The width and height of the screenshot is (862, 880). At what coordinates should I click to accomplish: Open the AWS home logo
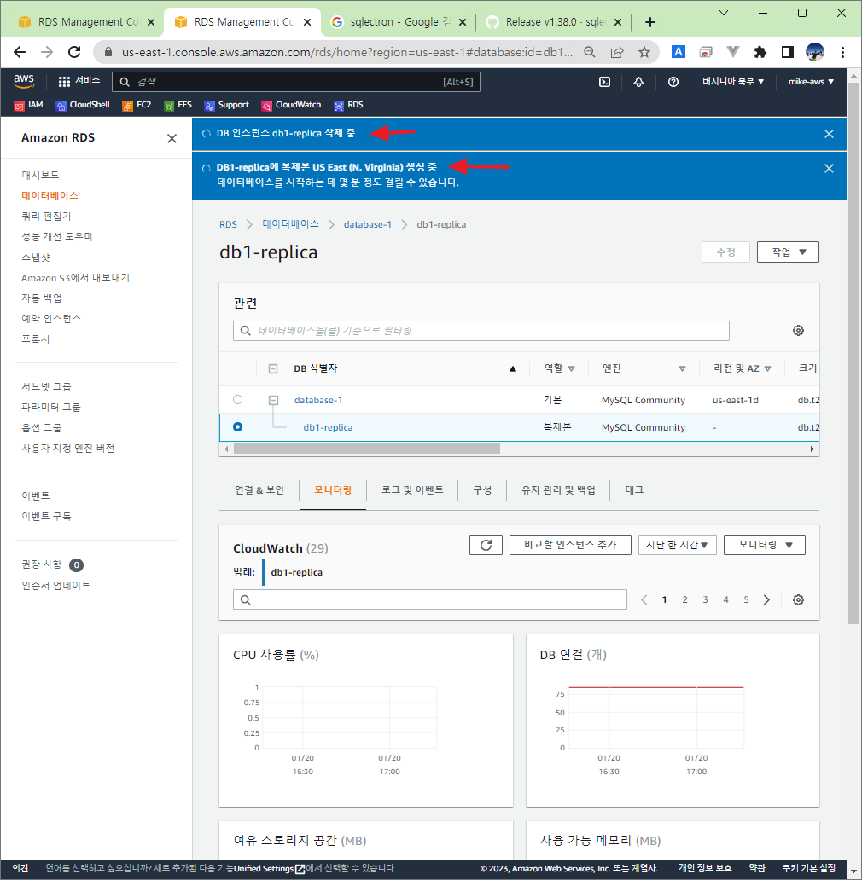(24, 81)
